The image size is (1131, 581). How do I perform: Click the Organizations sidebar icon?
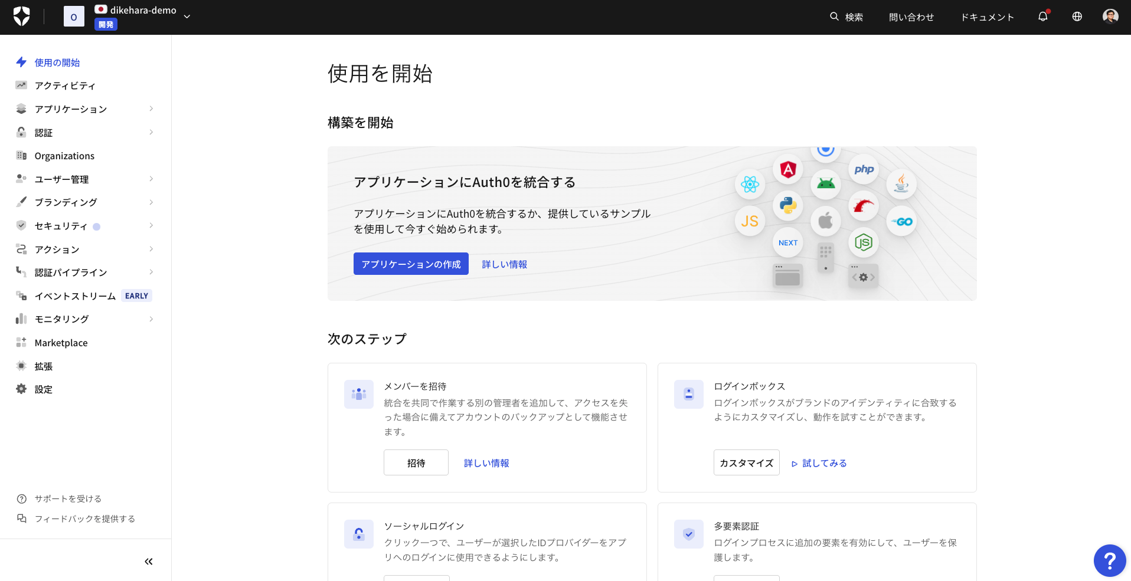[21, 156]
